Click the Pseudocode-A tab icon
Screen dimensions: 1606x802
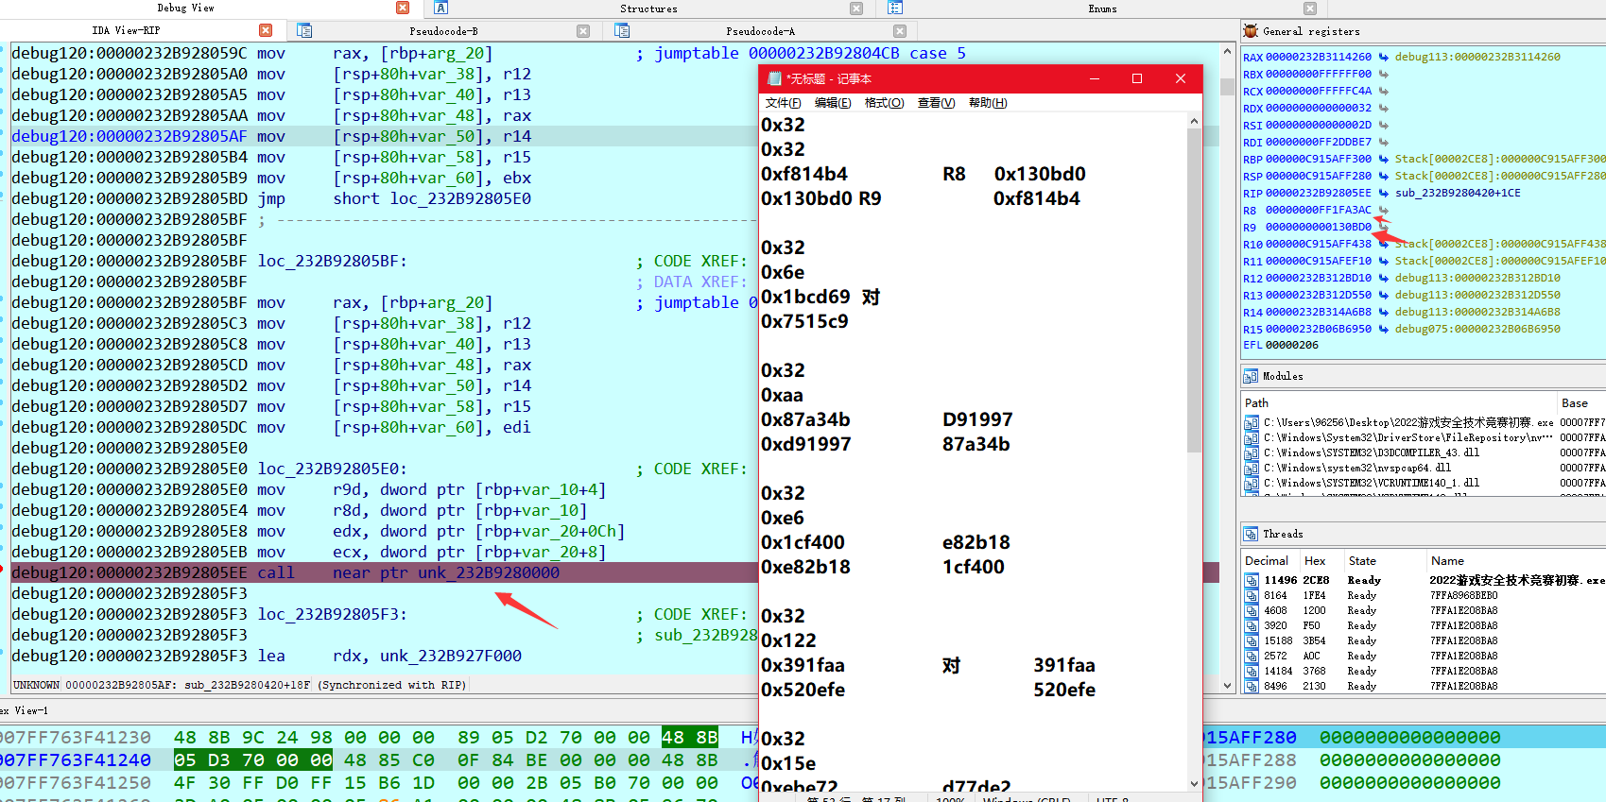coord(622,30)
